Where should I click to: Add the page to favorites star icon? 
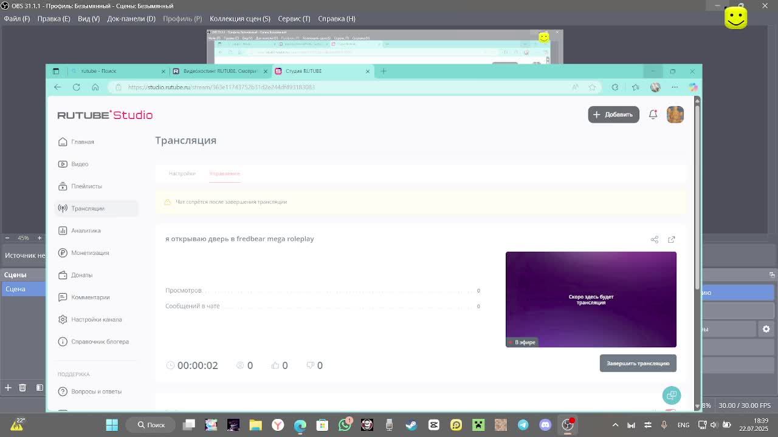click(x=592, y=87)
